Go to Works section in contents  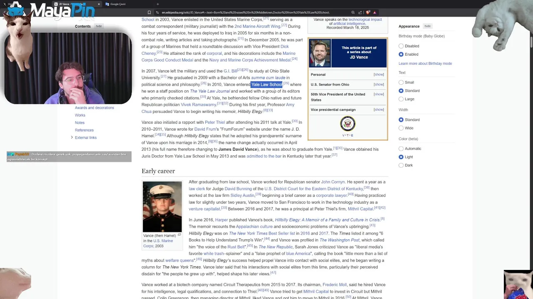pos(80,115)
